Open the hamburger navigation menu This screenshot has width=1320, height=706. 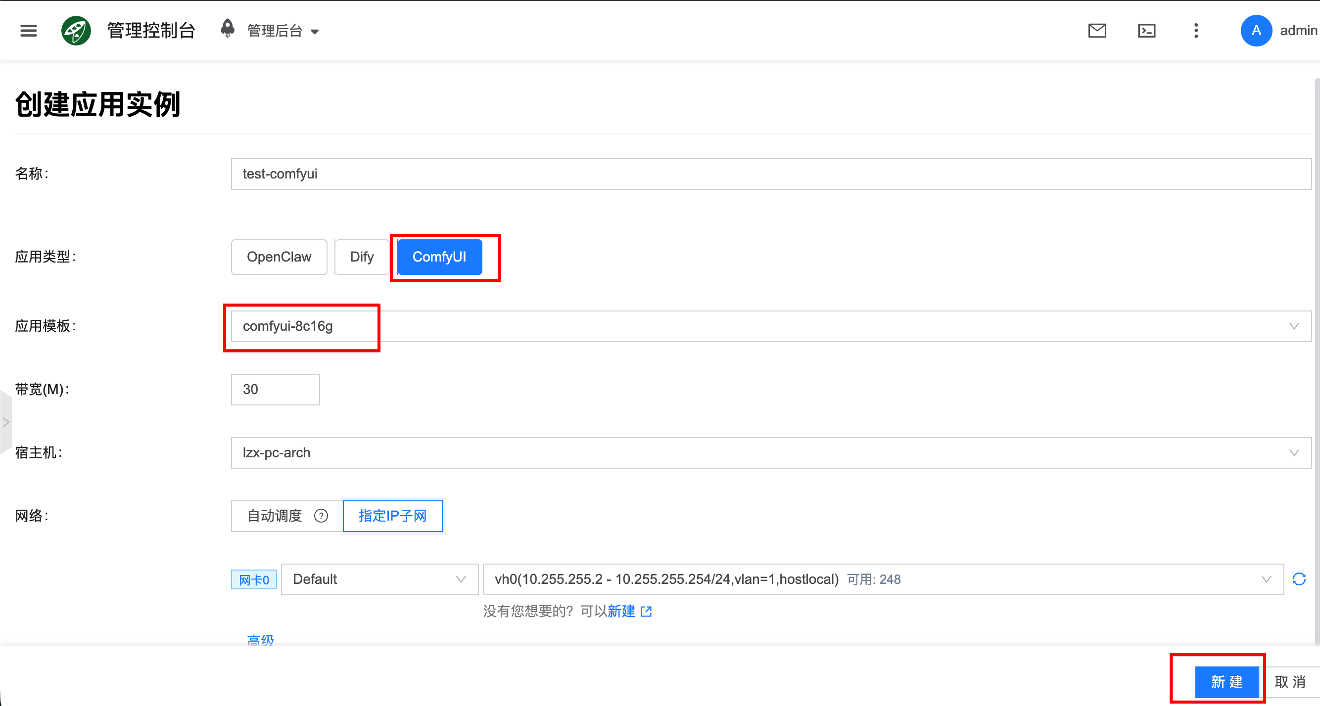tap(28, 31)
